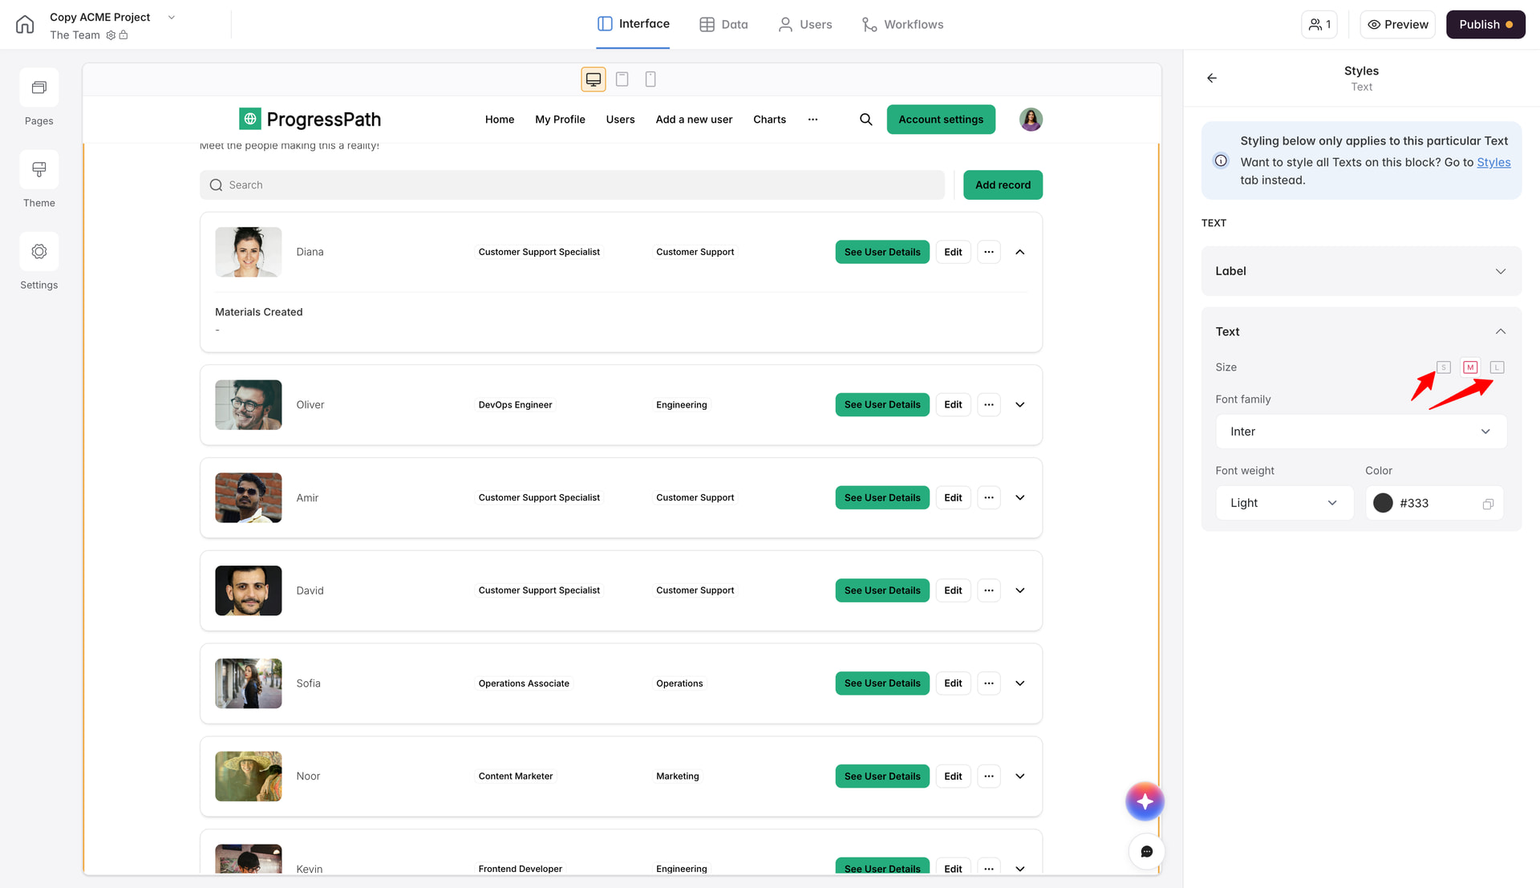This screenshot has height=888, width=1540.
Task: Open the chat bubble support icon
Action: (1146, 851)
